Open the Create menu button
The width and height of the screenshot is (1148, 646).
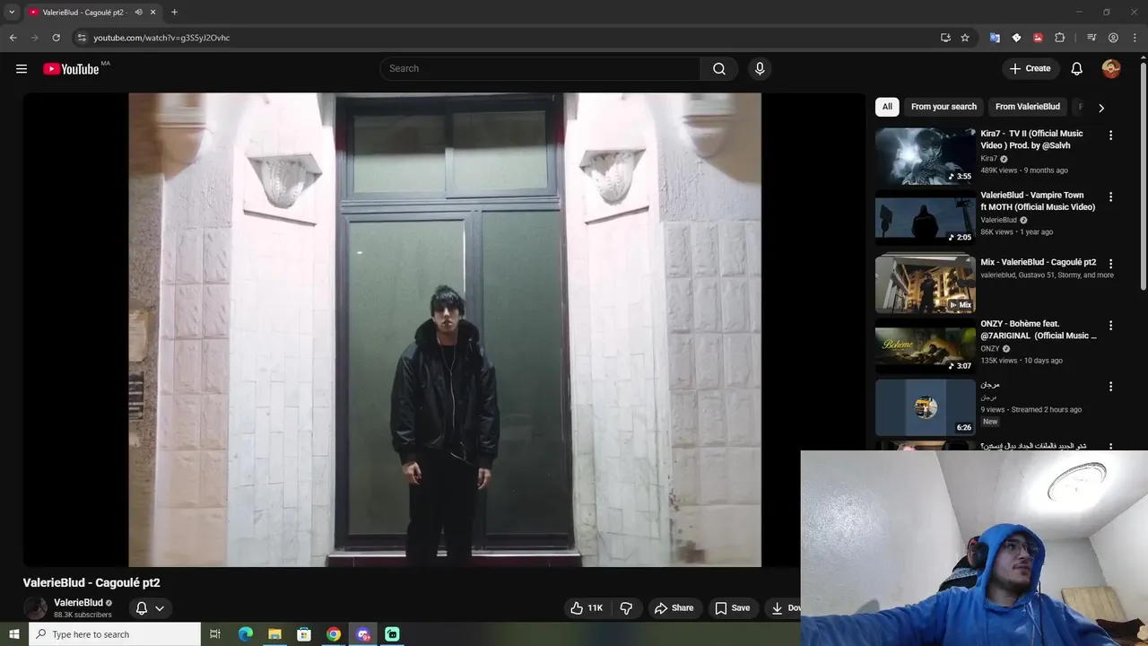1030,69
